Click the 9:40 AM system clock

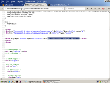(x=106, y=82)
